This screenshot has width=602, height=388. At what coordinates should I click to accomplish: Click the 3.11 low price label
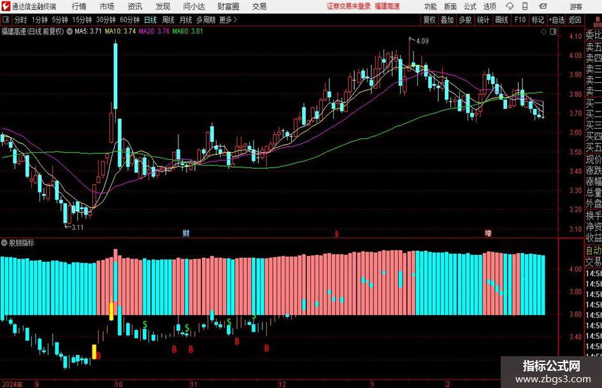[78, 227]
